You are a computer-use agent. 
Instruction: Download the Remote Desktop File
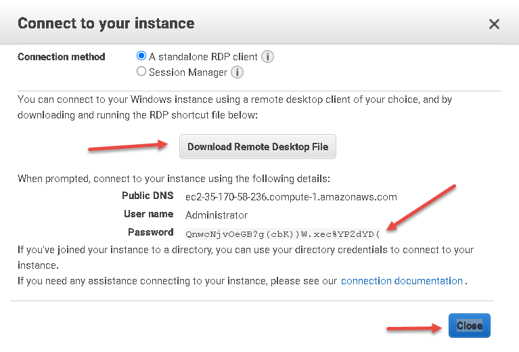(258, 147)
